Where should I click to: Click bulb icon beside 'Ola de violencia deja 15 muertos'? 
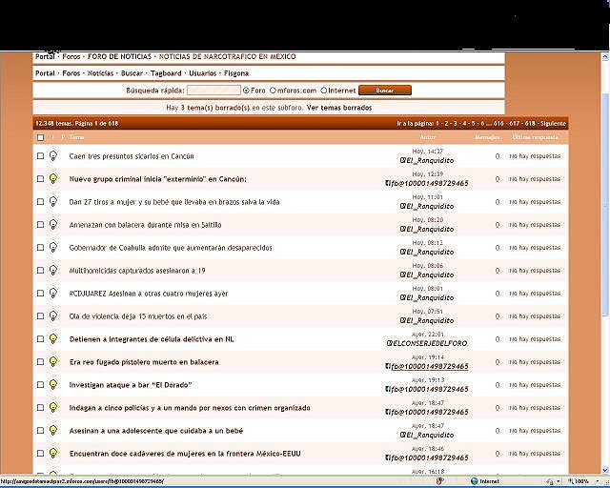[x=53, y=316]
